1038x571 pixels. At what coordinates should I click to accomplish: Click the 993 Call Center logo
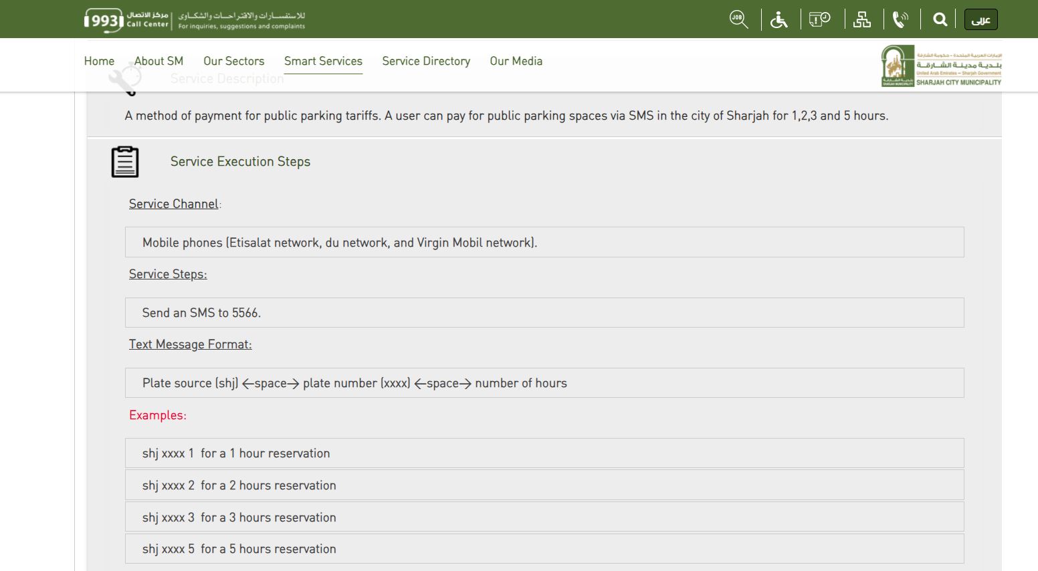[x=126, y=19]
